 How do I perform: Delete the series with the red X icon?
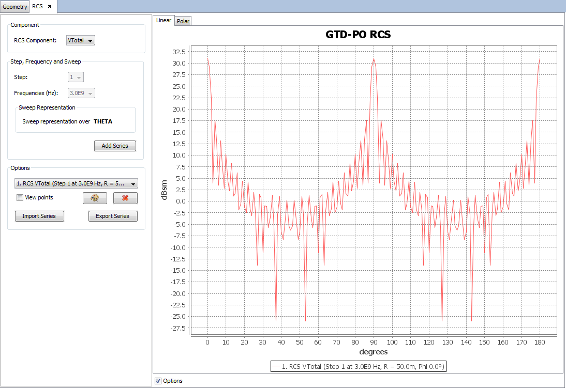(x=125, y=198)
